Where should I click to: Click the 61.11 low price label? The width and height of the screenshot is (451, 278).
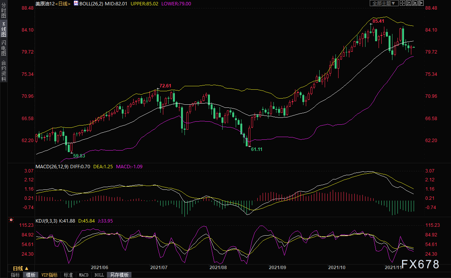tap(257, 149)
